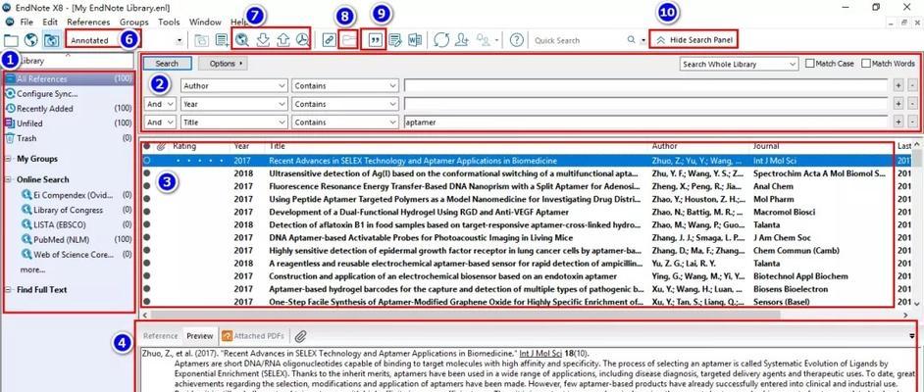Switch to Online Search Mode globe icon

(31, 40)
